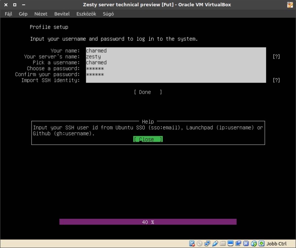Click the Import SSH identity field

coord(176,80)
